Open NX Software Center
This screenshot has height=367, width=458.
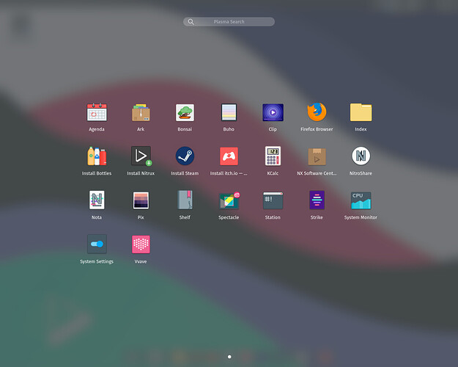[x=317, y=156]
